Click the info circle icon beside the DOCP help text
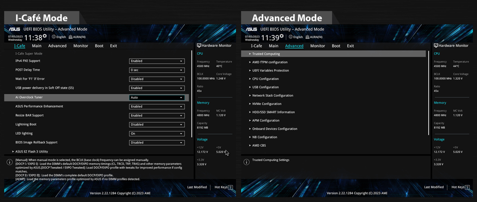 point(9,162)
